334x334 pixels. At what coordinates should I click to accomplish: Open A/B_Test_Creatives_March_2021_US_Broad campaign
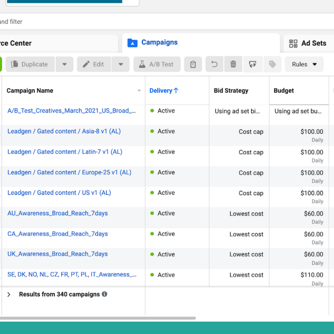pyautogui.click(x=71, y=111)
